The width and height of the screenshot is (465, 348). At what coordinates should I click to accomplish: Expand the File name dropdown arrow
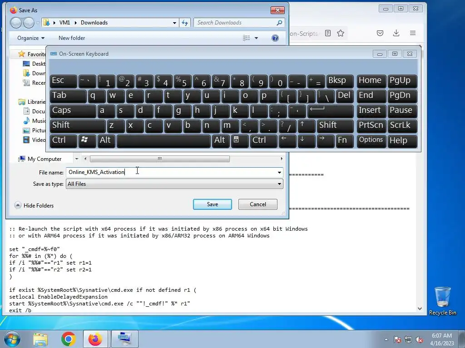279,172
